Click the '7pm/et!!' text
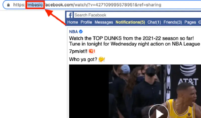 point(78,51)
